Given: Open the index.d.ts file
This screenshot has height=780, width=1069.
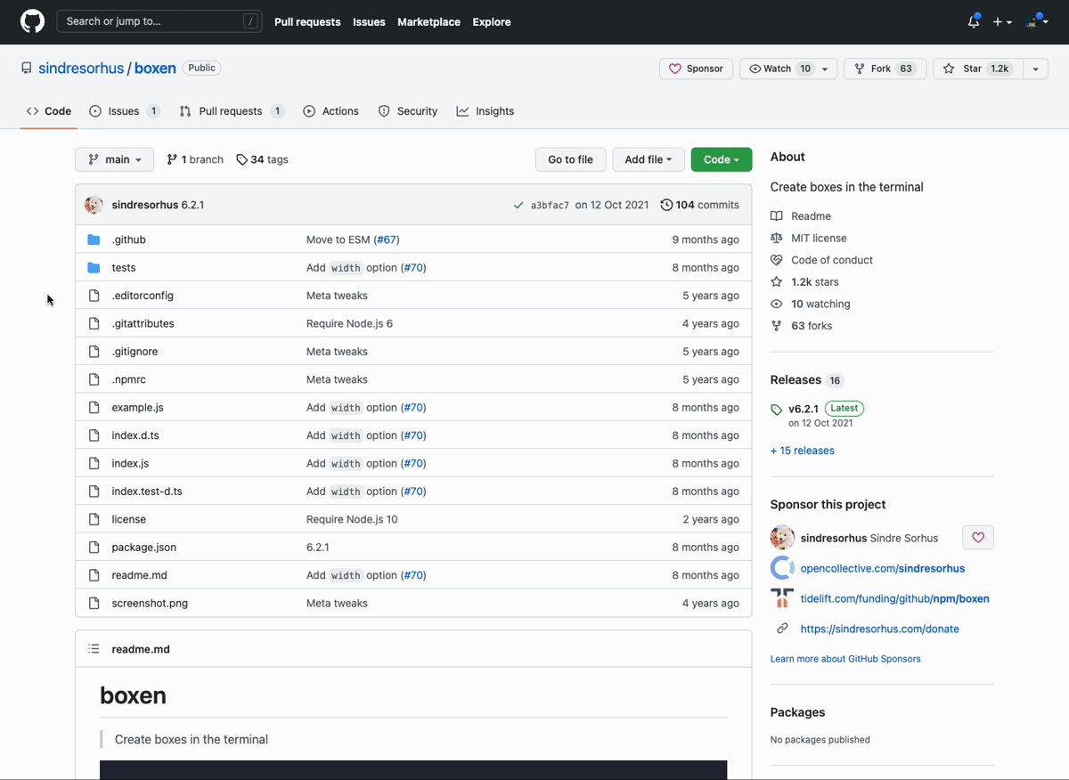Looking at the screenshot, I should coord(135,435).
